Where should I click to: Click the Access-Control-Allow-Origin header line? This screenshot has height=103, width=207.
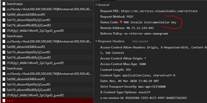(123, 58)
